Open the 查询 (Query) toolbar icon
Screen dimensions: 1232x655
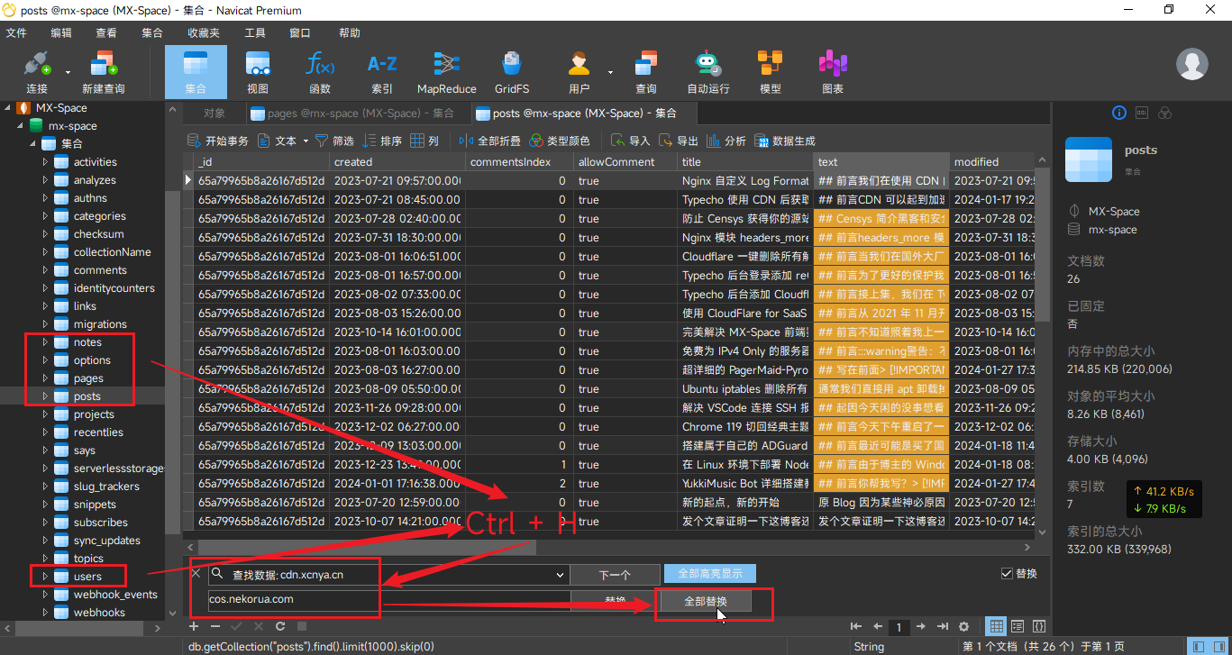coord(646,71)
